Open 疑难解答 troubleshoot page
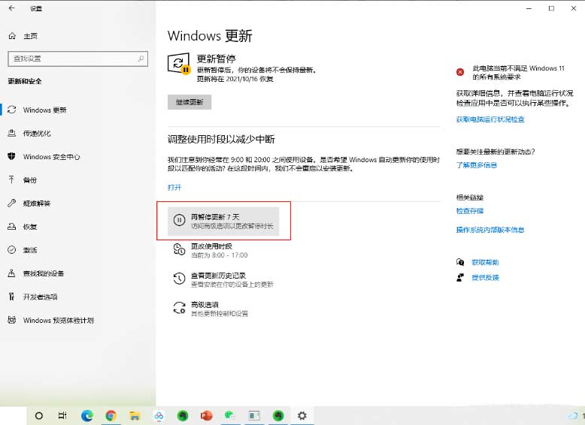Viewport: 585px width, 425px height. pos(37,203)
